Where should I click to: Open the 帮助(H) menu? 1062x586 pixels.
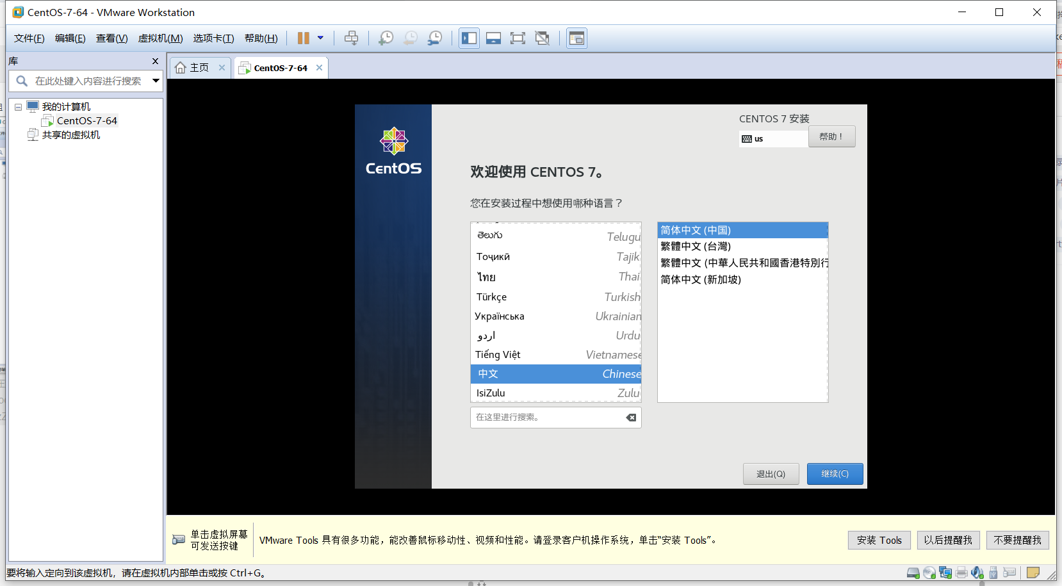[x=261, y=38]
